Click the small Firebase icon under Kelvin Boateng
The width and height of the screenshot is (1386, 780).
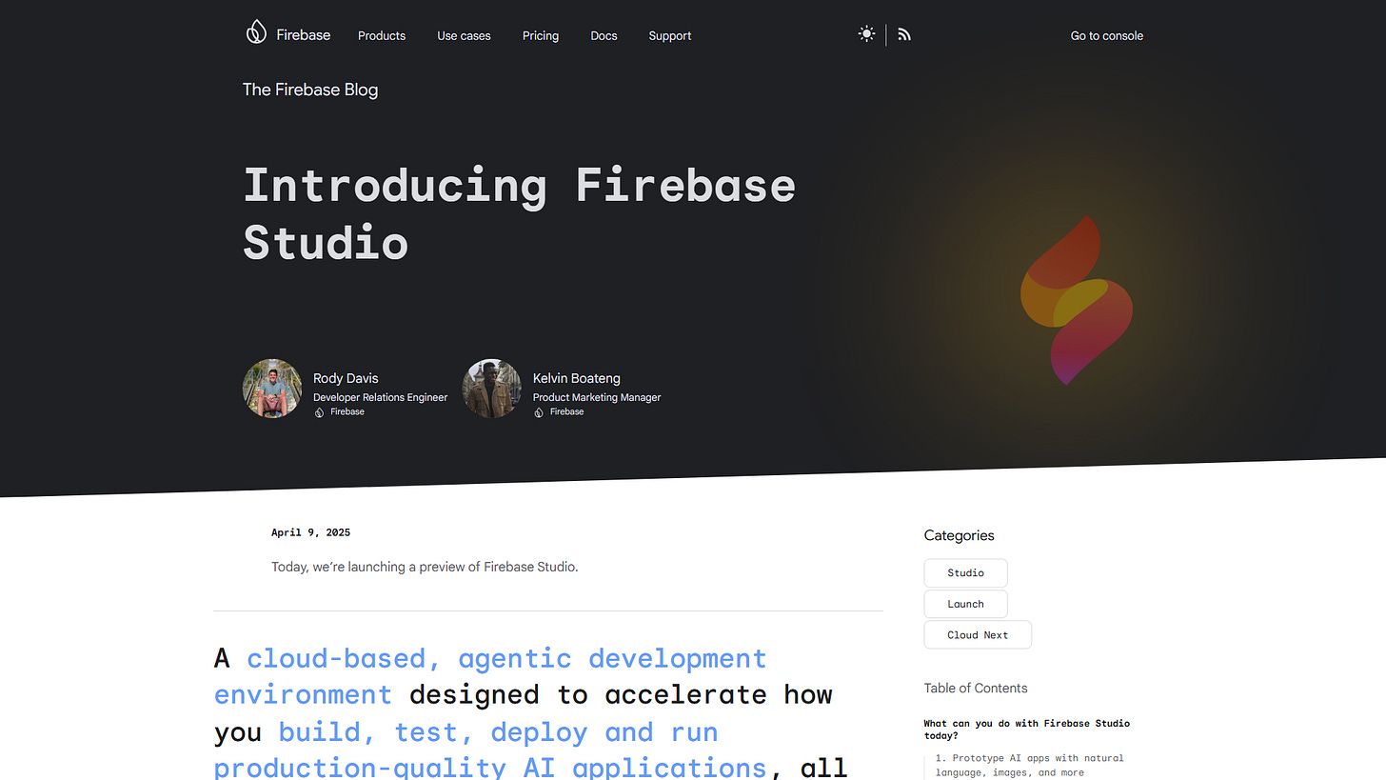[539, 412]
